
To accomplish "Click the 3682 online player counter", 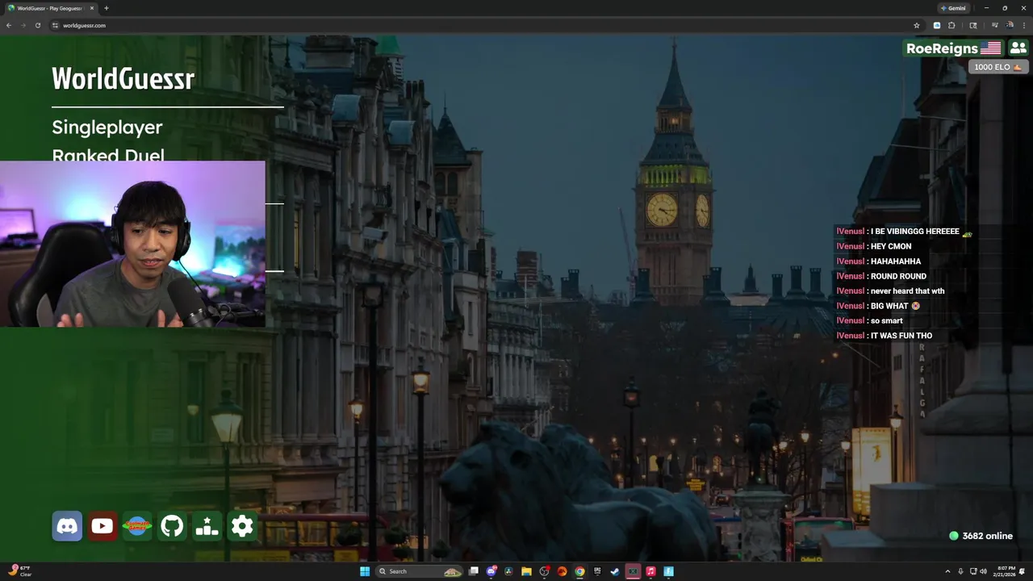I will tap(981, 536).
